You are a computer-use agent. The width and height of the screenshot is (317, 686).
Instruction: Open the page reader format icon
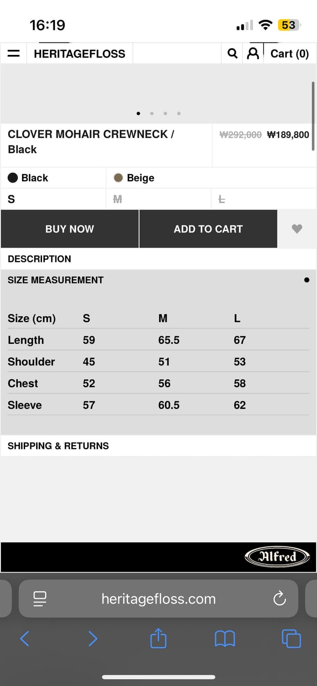[x=40, y=598]
